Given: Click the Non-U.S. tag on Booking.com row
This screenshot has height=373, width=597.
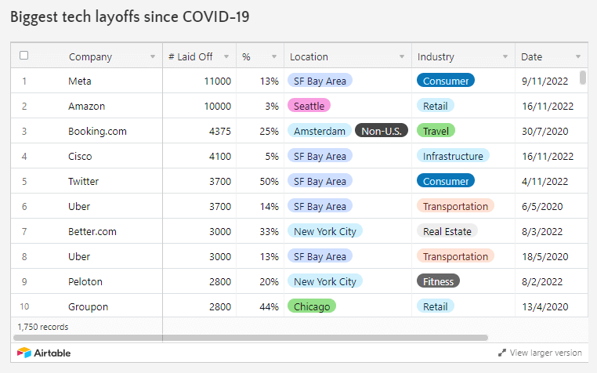Looking at the screenshot, I should (x=382, y=131).
